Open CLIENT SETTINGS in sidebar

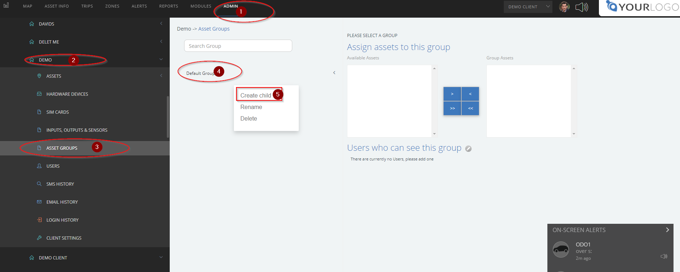(x=64, y=238)
